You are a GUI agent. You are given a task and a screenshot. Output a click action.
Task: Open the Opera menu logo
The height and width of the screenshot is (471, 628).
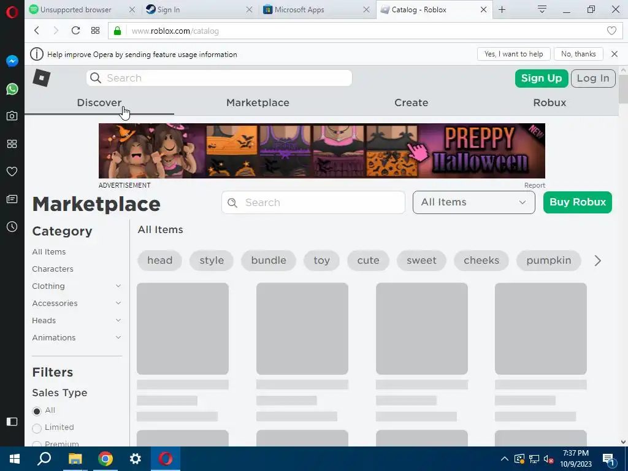(x=12, y=12)
